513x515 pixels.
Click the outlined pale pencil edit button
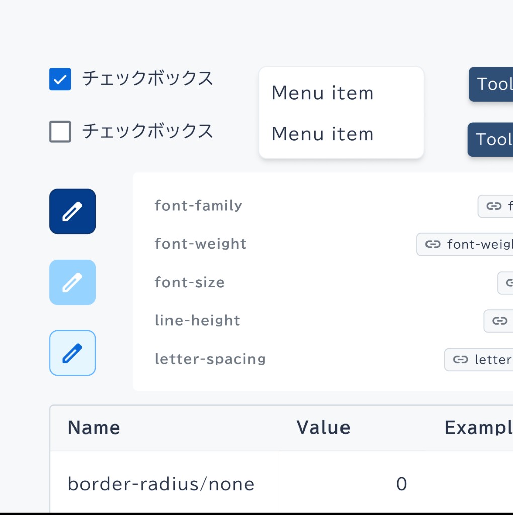click(x=72, y=353)
